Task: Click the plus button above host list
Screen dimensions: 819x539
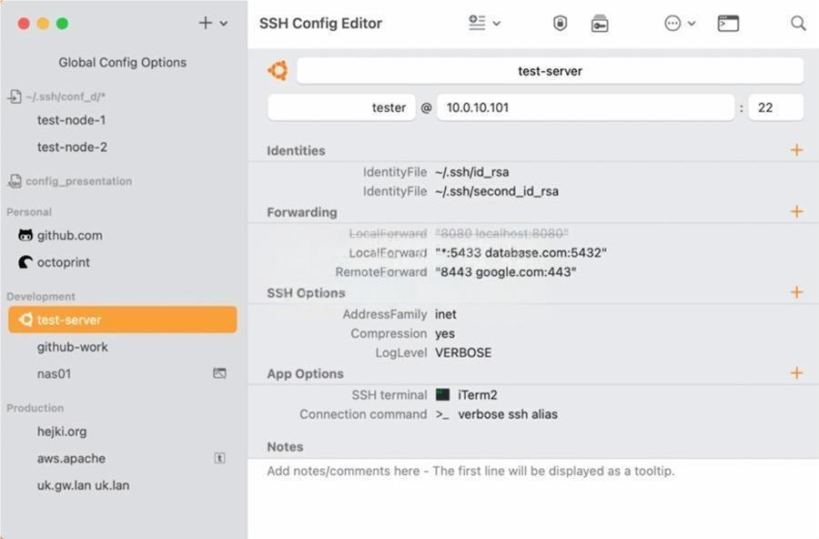Action: [206, 23]
